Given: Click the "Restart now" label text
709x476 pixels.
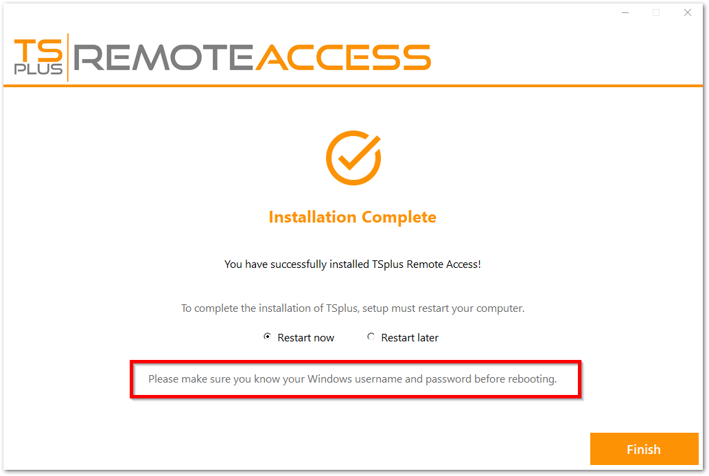Looking at the screenshot, I should point(305,338).
